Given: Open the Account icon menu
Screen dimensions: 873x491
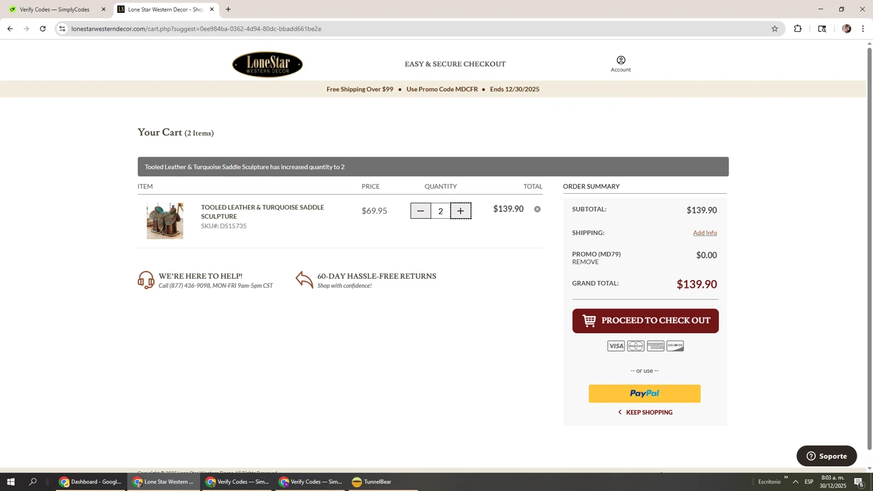Looking at the screenshot, I should [x=620, y=64].
